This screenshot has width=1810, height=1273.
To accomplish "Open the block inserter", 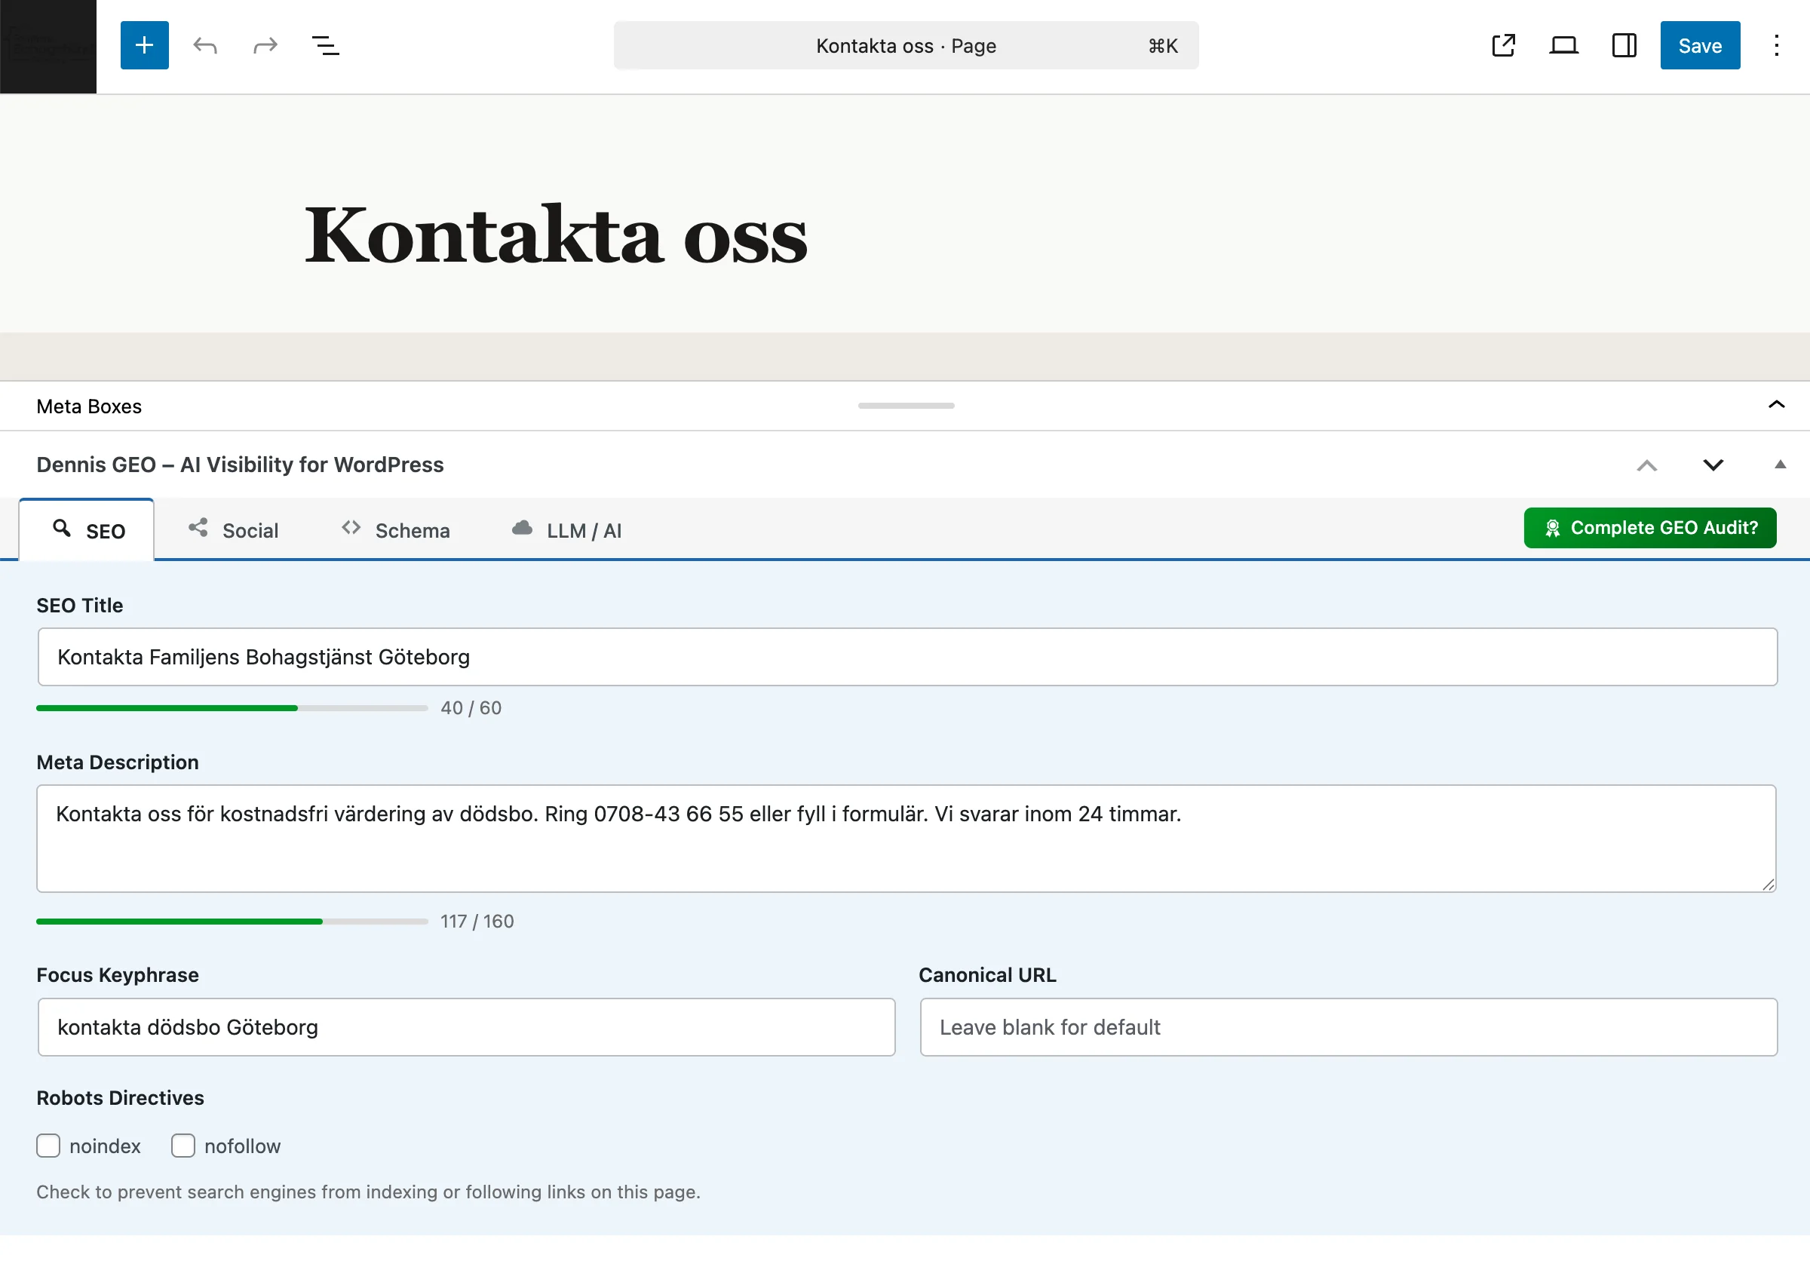I will pos(144,45).
